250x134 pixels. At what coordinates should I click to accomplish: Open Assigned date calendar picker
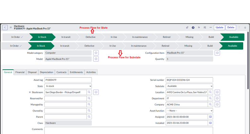click(x=210, y=117)
